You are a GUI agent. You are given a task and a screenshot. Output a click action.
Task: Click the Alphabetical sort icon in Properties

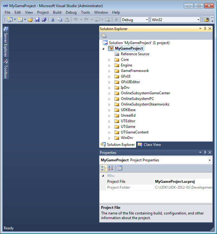(x=111, y=168)
